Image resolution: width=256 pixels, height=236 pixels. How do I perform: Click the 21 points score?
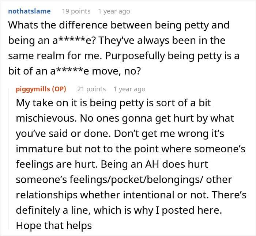click(91, 89)
